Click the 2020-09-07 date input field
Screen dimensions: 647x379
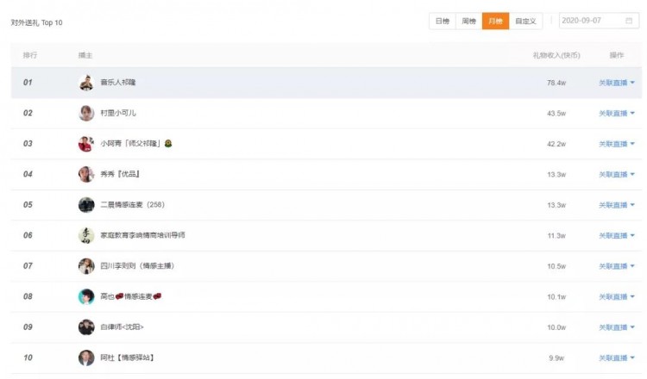592,21
